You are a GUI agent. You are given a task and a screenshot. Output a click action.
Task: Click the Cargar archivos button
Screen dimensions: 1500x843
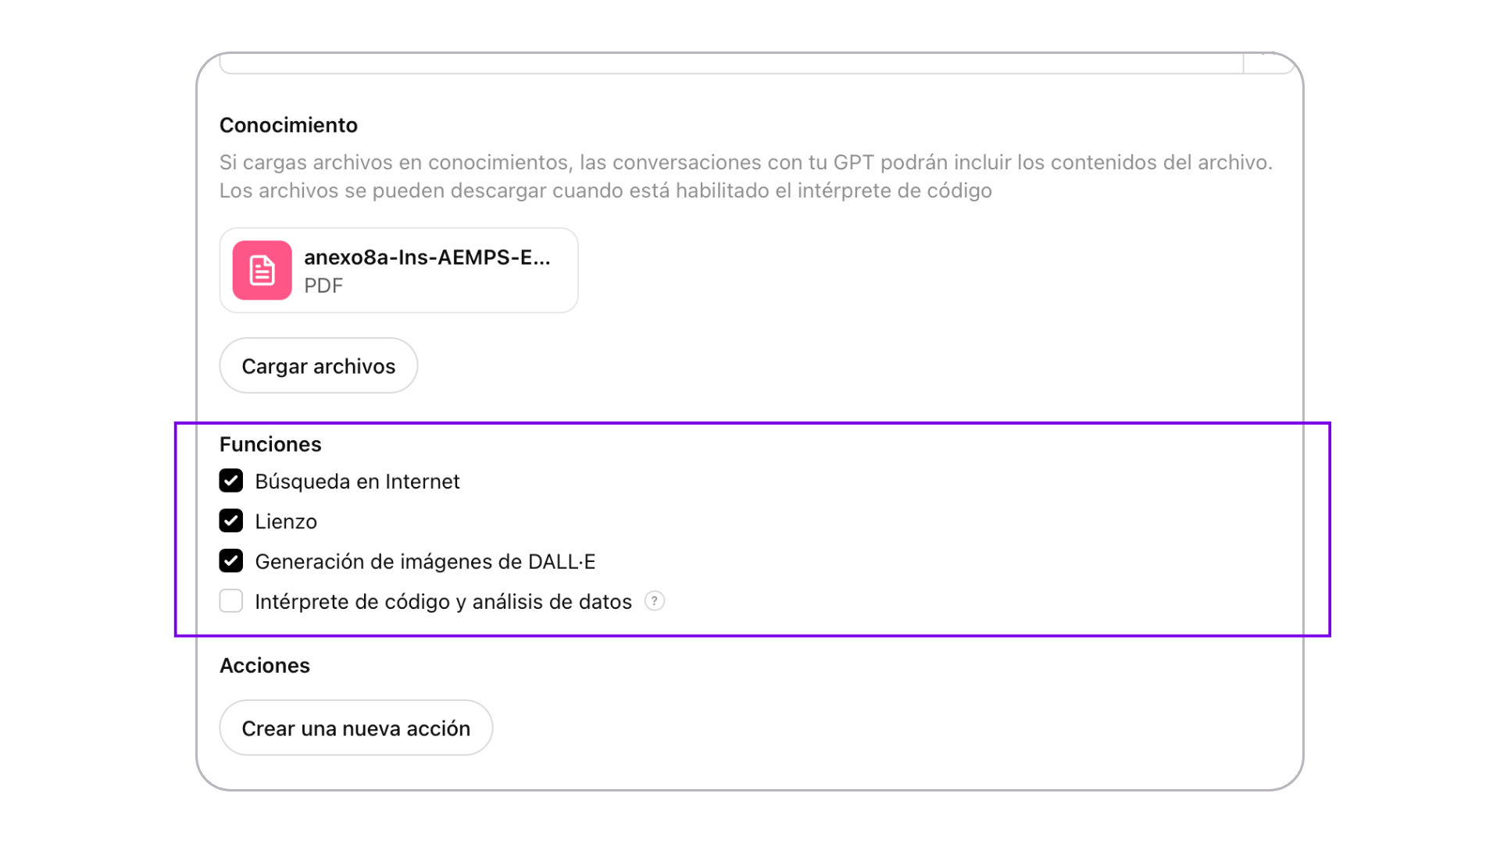click(x=319, y=365)
